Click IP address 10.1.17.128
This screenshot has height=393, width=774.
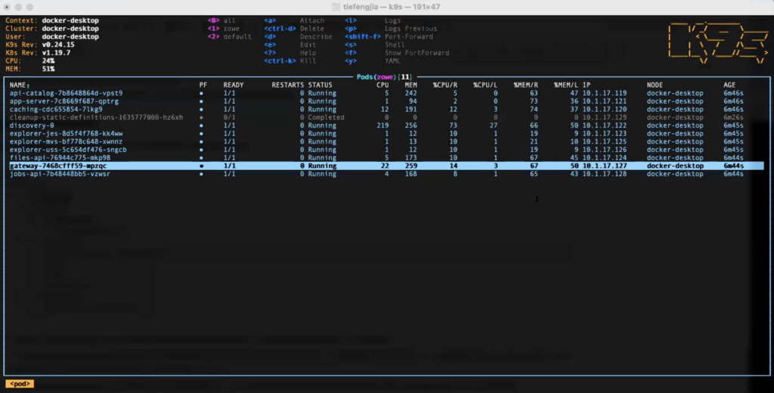(605, 174)
